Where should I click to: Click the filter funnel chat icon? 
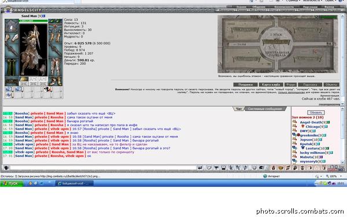tap(216, 168)
